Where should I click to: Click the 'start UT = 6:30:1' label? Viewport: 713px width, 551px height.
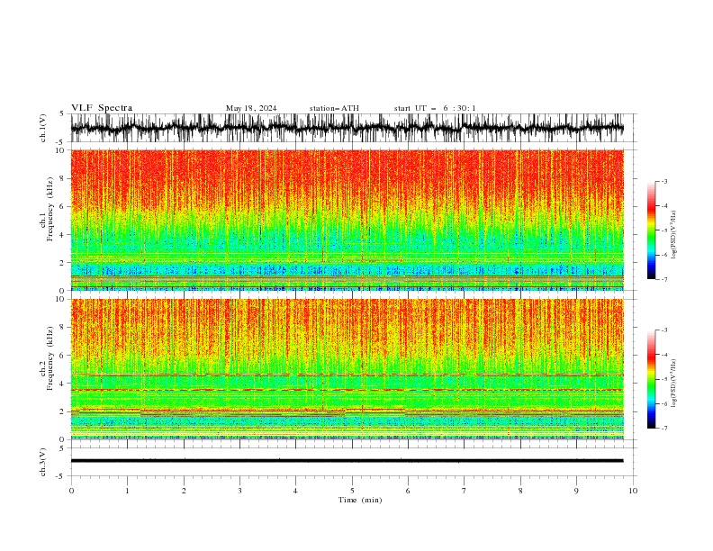(435, 108)
